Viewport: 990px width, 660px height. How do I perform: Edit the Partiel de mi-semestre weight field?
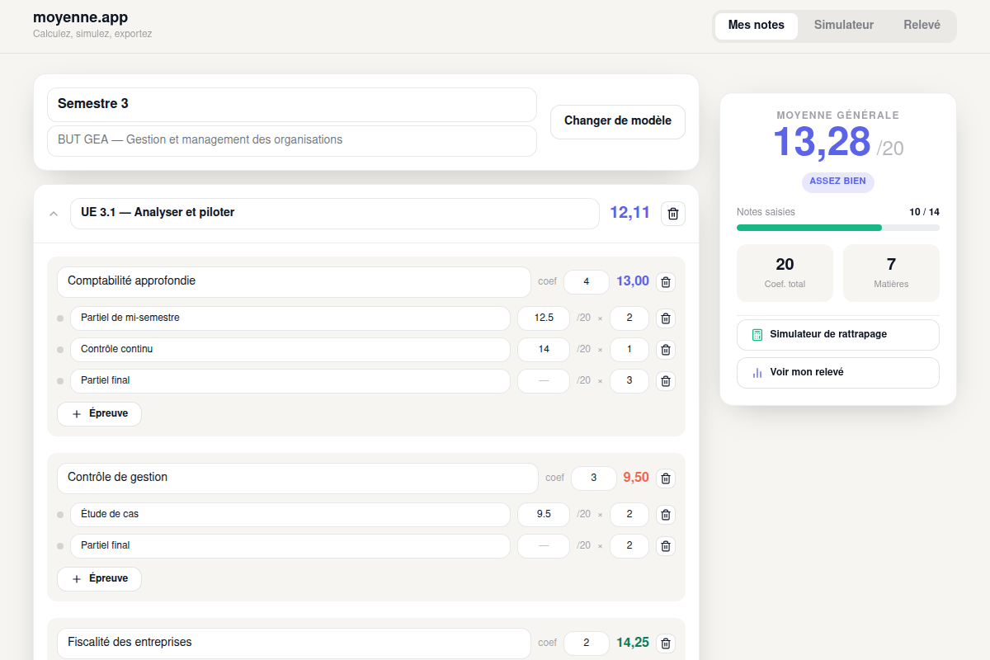click(629, 318)
